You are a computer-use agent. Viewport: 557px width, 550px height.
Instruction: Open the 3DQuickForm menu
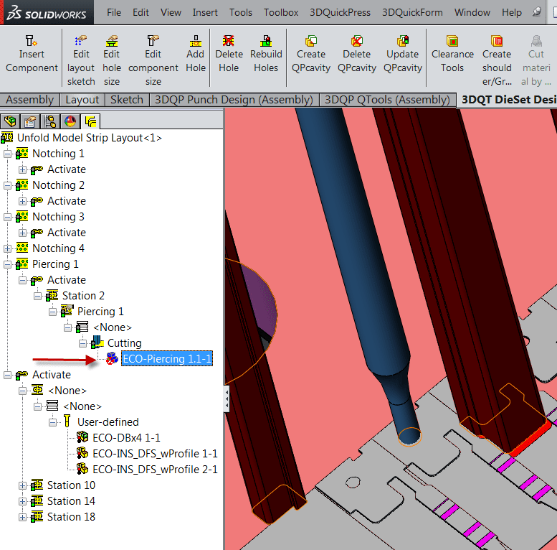[x=412, y=12]
